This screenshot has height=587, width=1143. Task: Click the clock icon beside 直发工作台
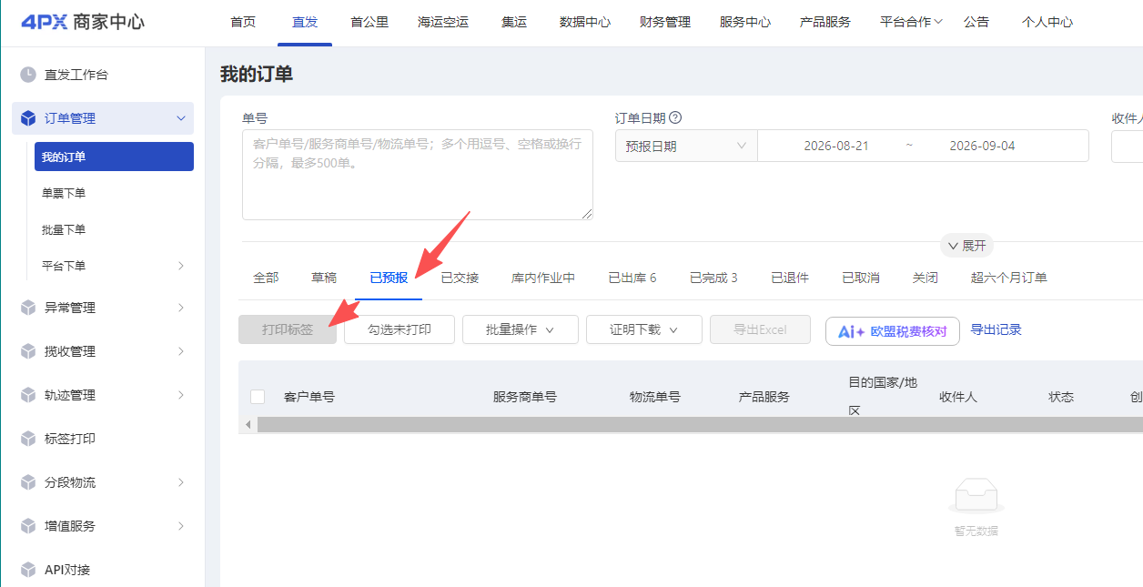click(28, 75)
